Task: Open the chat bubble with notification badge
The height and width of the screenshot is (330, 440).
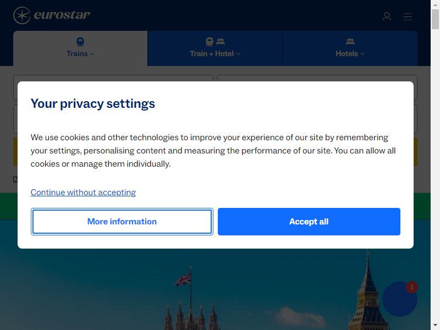Action: [x=400, y=299]
